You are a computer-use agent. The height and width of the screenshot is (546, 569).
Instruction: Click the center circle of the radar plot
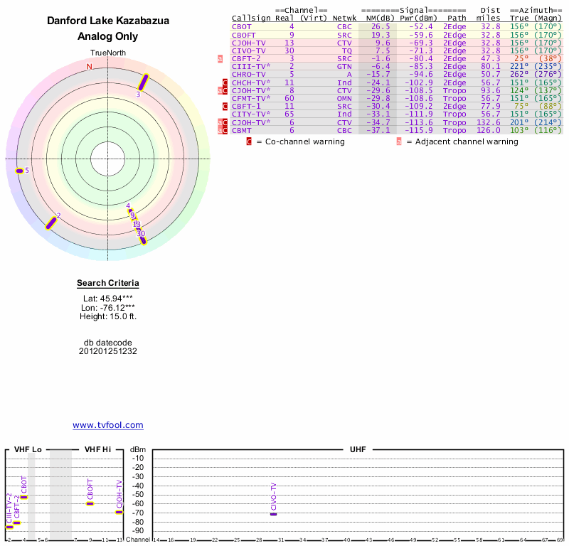point(108,158)
